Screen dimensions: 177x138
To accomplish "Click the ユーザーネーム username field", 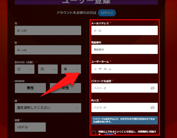I will click(124, 69).
